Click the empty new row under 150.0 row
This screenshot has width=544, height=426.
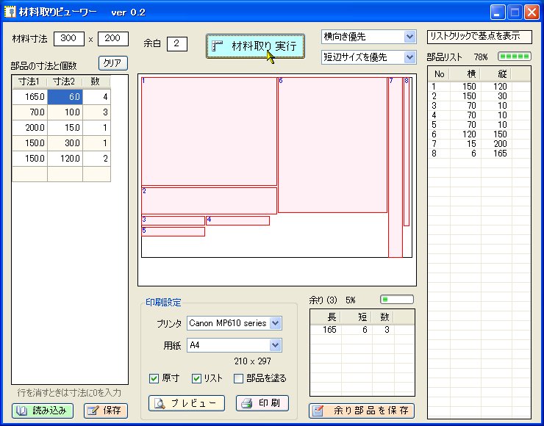point(62,174)
